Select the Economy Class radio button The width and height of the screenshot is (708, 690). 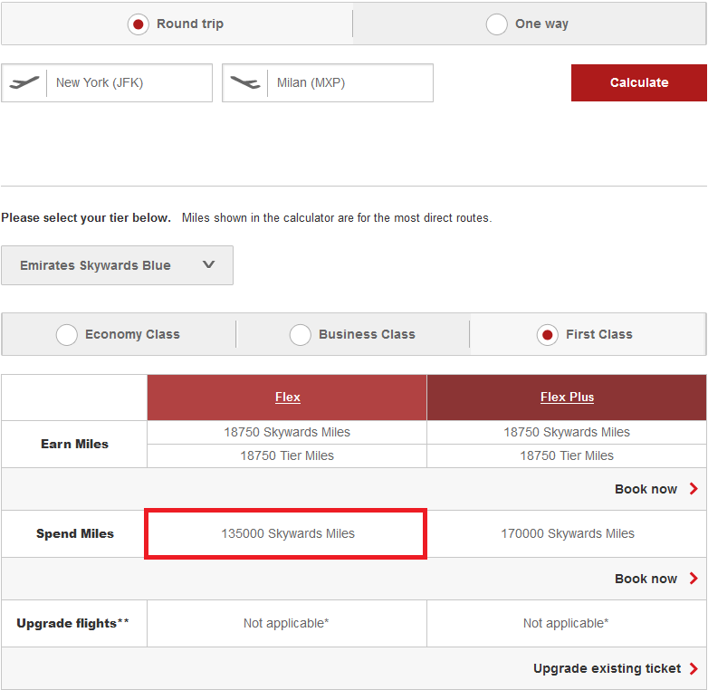[x=67, y=335]
